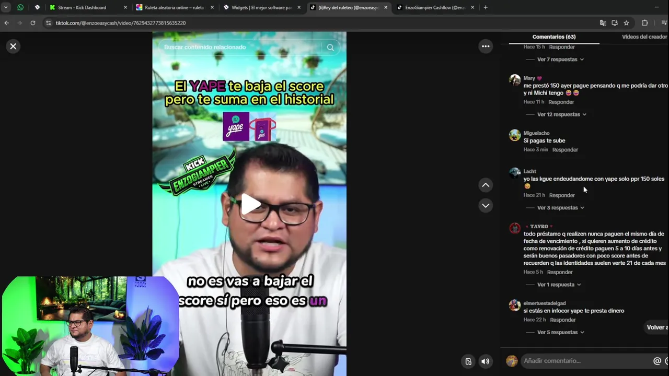Close the TikTok video viewer
This screenshot has height=376, width=669.
click(13, 46)
